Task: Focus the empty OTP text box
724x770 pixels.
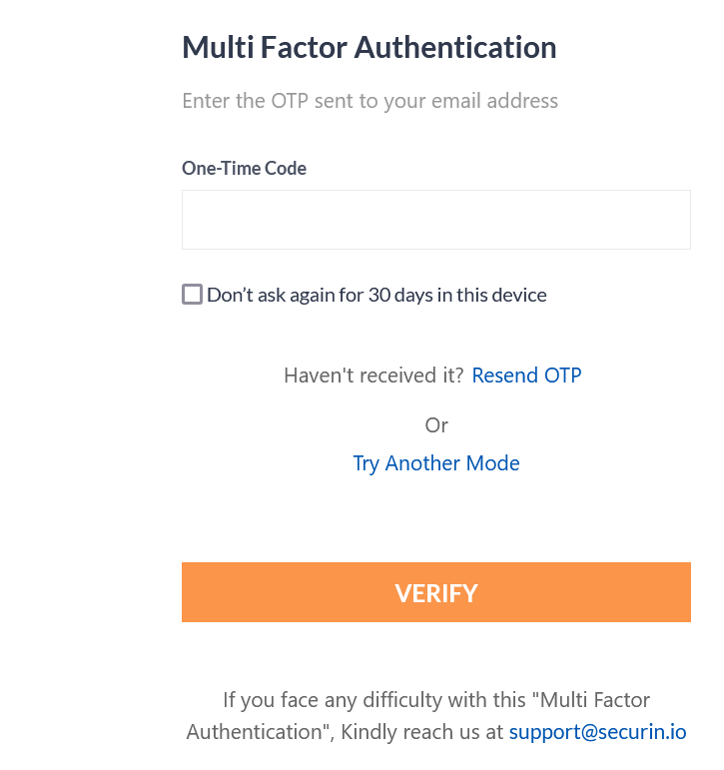Action: [x=435, y=220]
